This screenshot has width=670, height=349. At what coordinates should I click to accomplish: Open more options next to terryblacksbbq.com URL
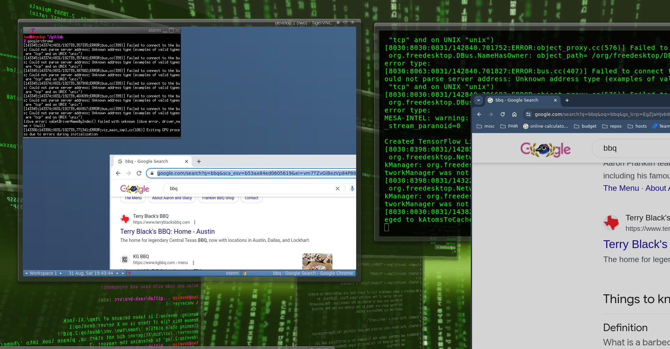(195, 222)
